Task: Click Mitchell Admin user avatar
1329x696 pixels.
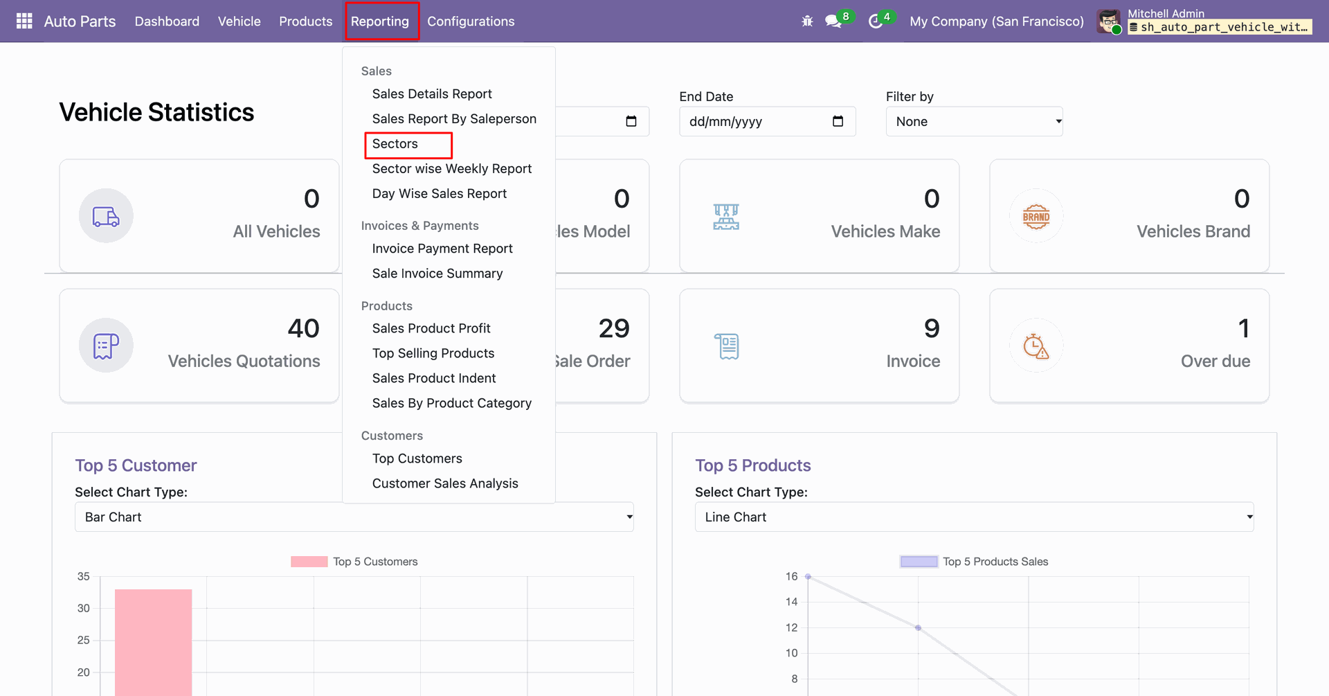Action: [1109, 21]
